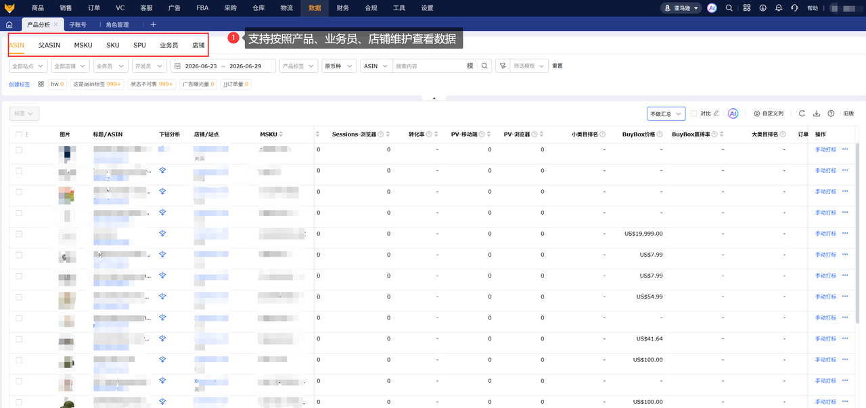Click the export download icon above table
Screen dimensions: 866x408
point(817,113)
